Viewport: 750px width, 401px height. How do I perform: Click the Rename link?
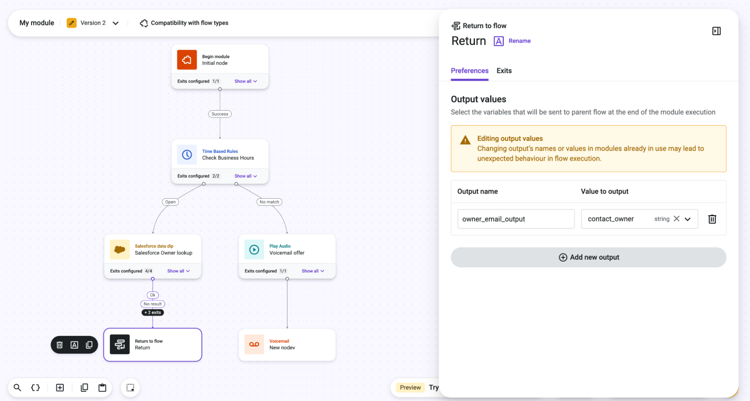(519, 41)
